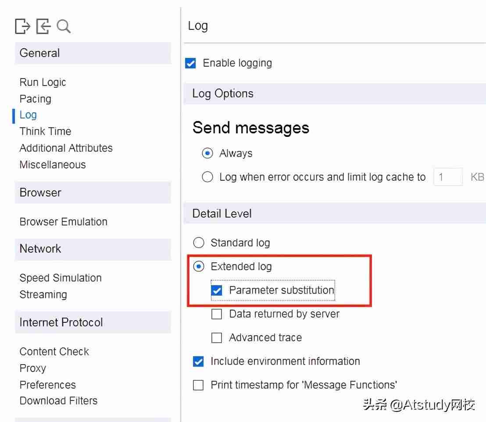
Task: Select Log when error occurs option
Action: 207,177
